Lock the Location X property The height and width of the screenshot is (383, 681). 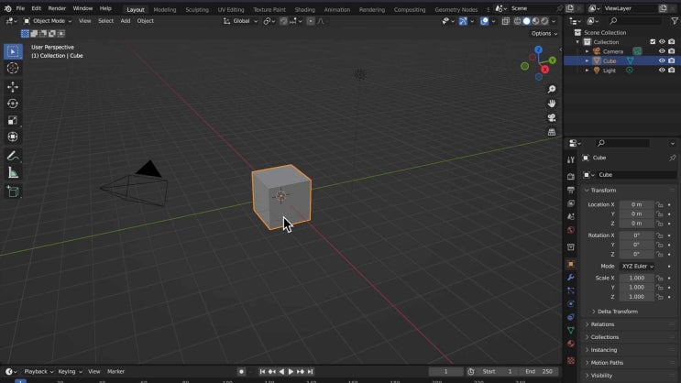click(x=659, y=204)
